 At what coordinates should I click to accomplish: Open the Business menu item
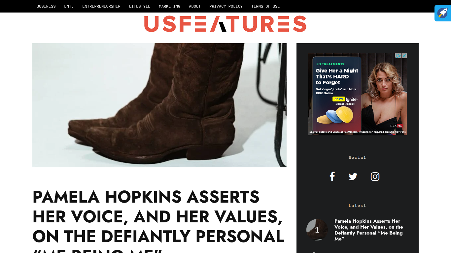tap(46, 6)
